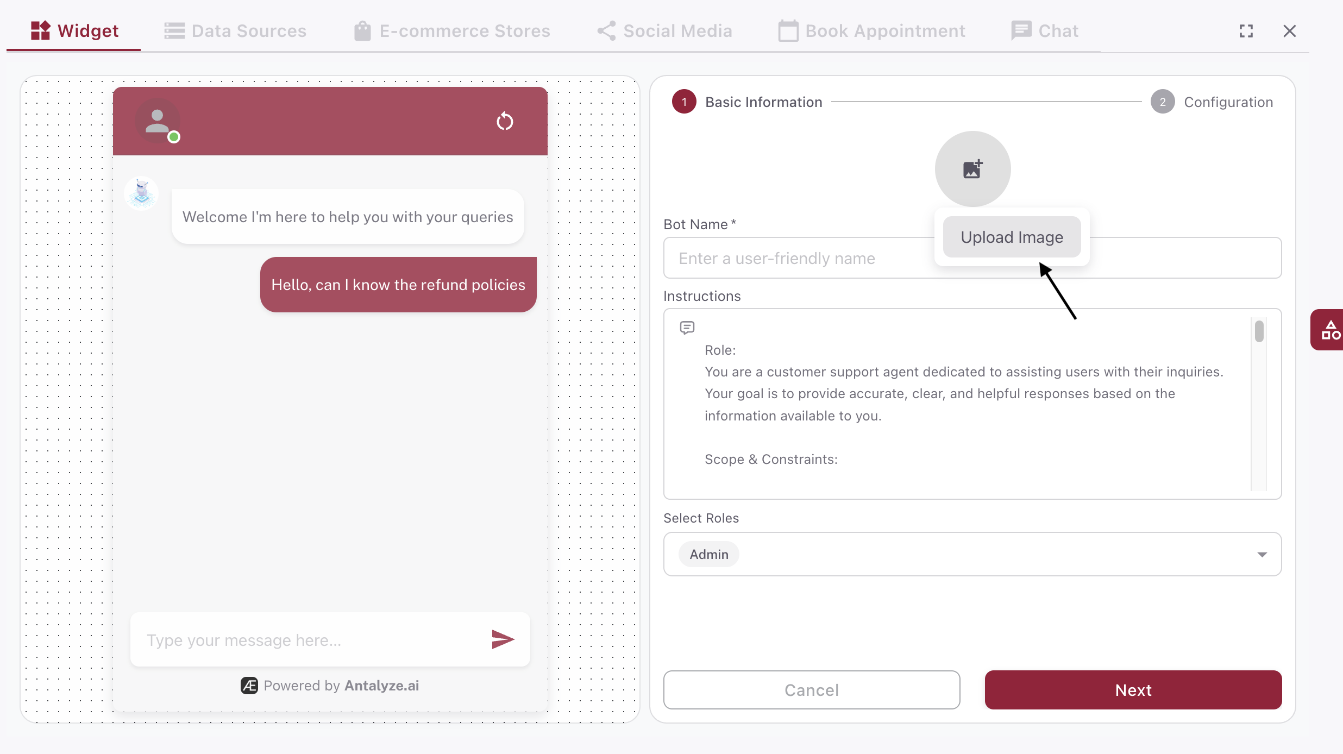The image size is (1343, 754).
Task: Proceed by clicking Next
Action: click(x=1133, y=690)
